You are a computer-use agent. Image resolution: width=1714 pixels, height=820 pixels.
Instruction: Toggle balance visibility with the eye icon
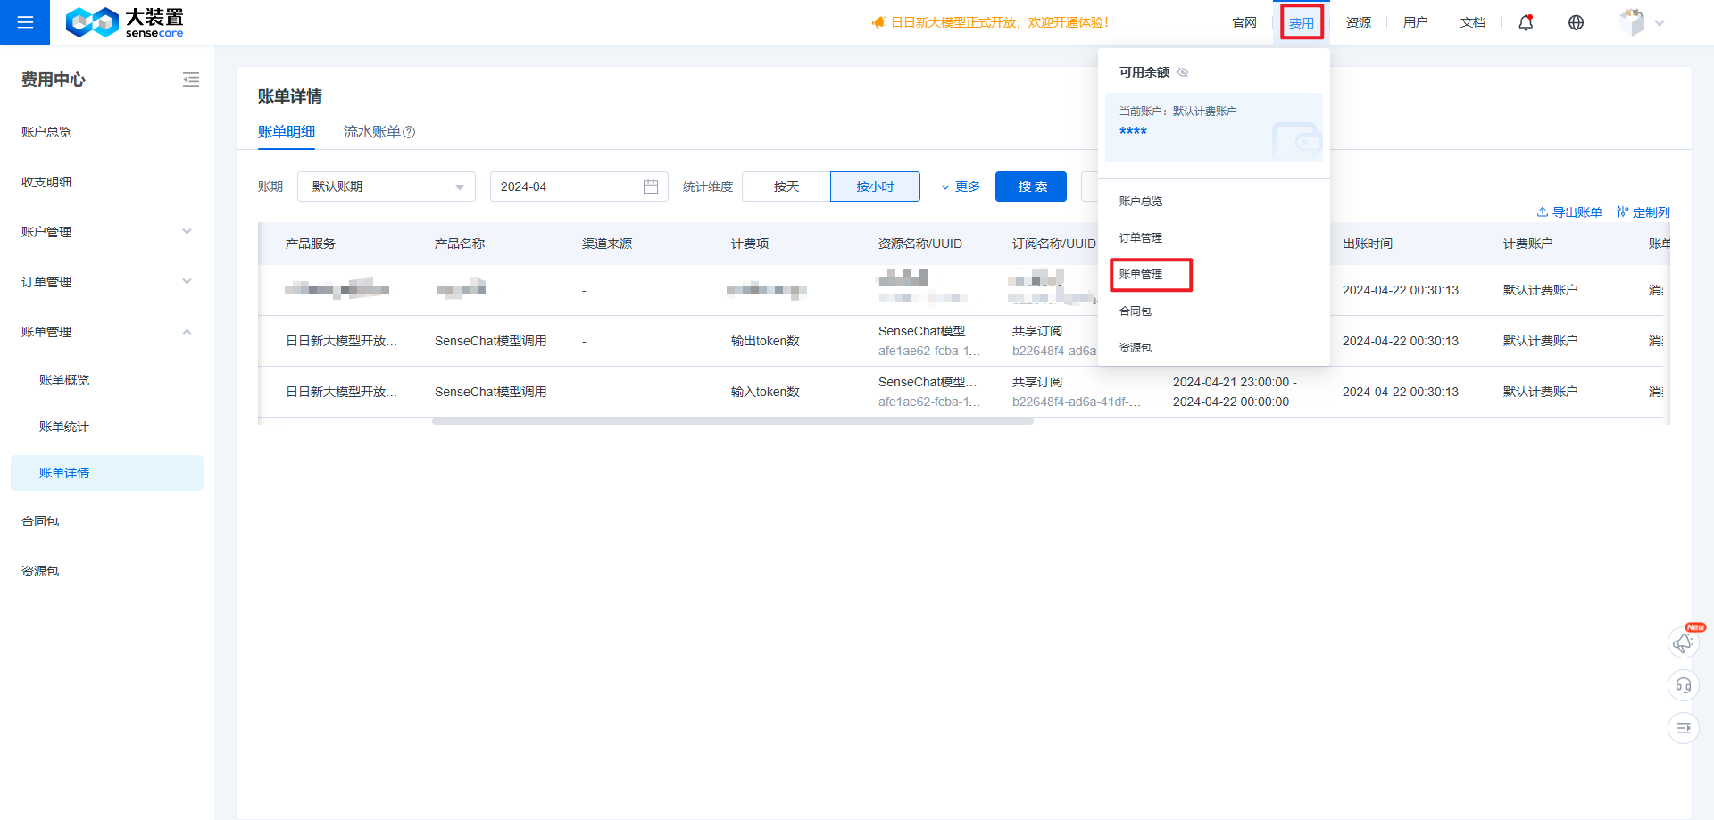[1183, 72]
